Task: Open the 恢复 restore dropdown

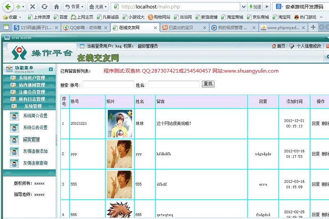Action: [74, 7]
